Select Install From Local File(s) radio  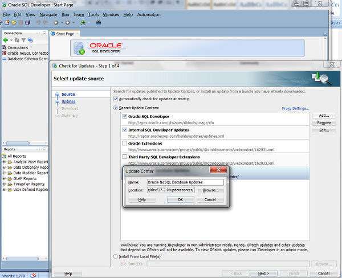(116, 256)
